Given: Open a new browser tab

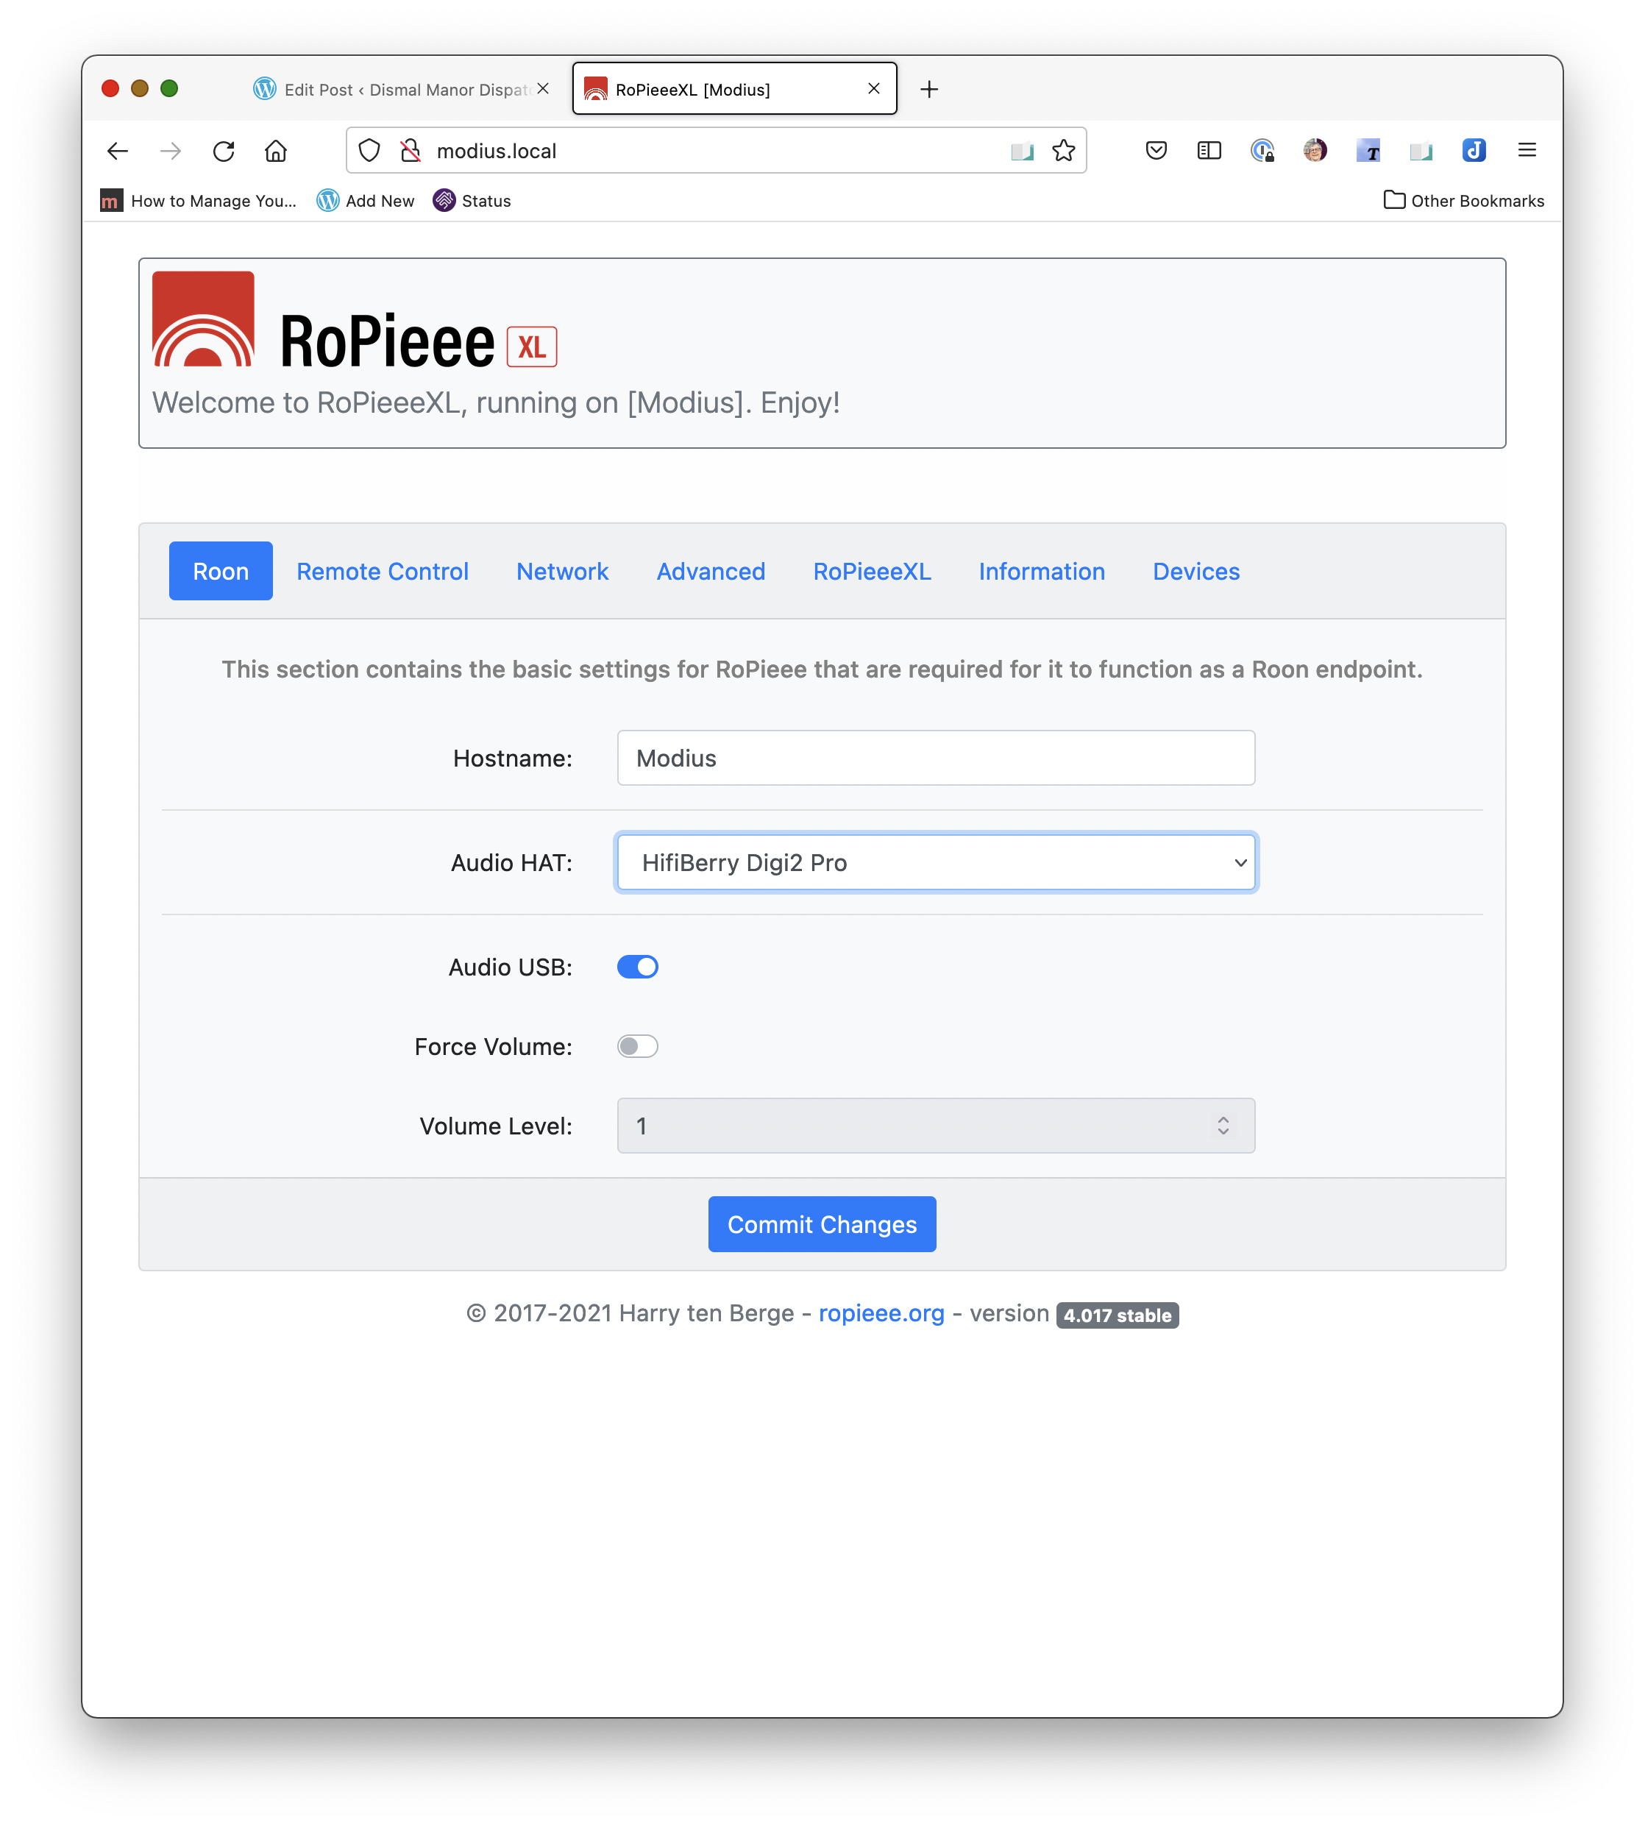Looking at the screenshot, I should [x=929, y=90].
